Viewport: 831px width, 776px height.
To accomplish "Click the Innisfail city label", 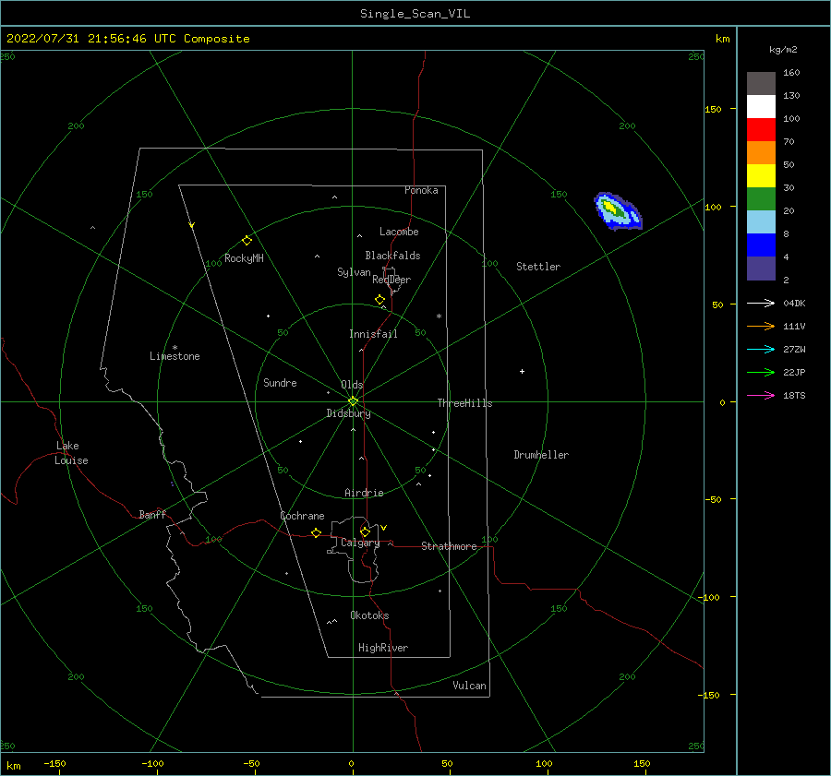I will tap(373, 334).
